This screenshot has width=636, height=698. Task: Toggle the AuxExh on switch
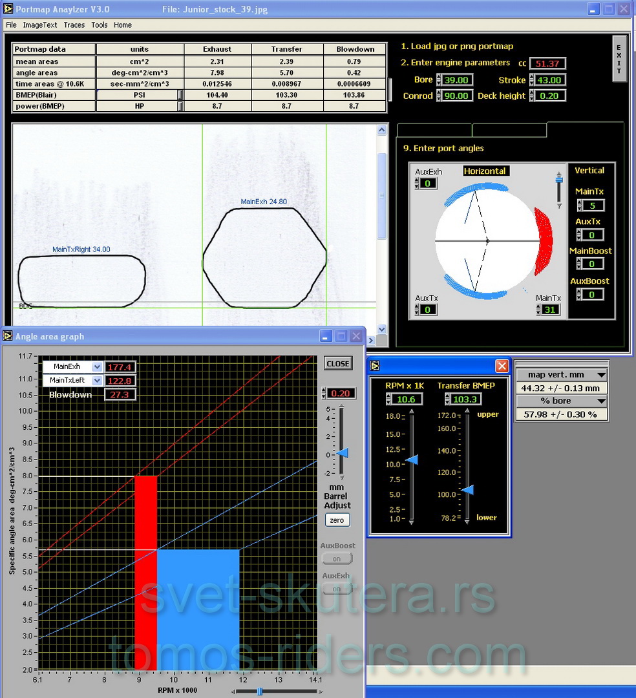click(x=337, y=589)
